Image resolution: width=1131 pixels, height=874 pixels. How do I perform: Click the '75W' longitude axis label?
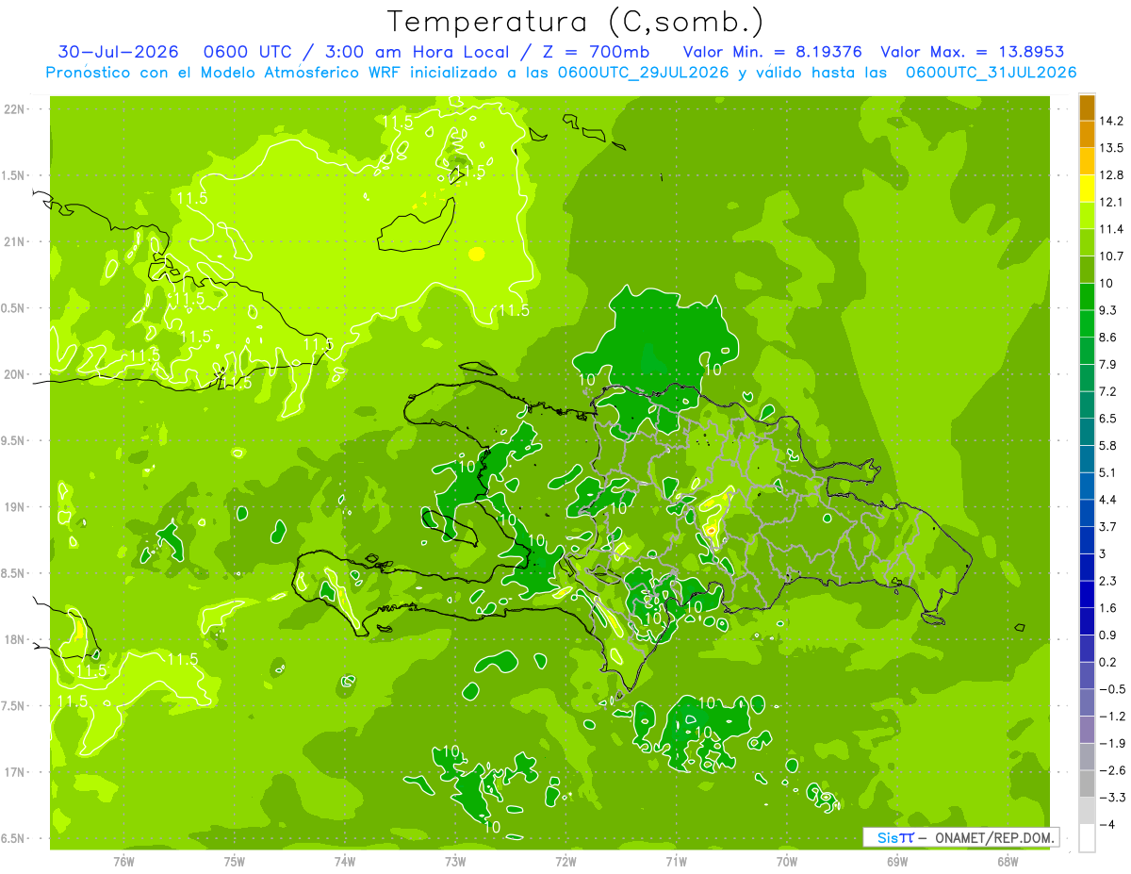tap(234, 862)
